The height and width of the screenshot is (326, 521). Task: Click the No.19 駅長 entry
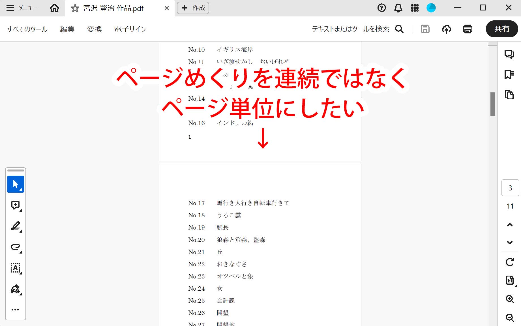(x=208, y=227)
